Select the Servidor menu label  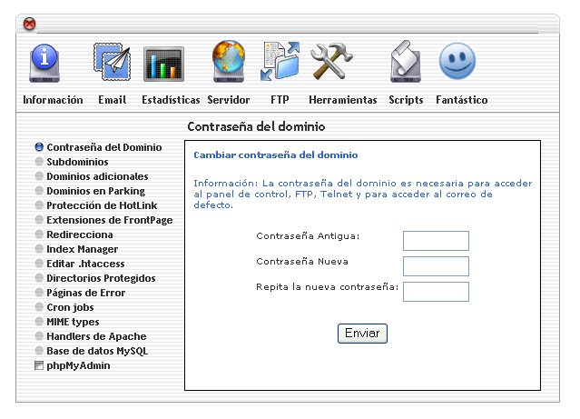229,100
